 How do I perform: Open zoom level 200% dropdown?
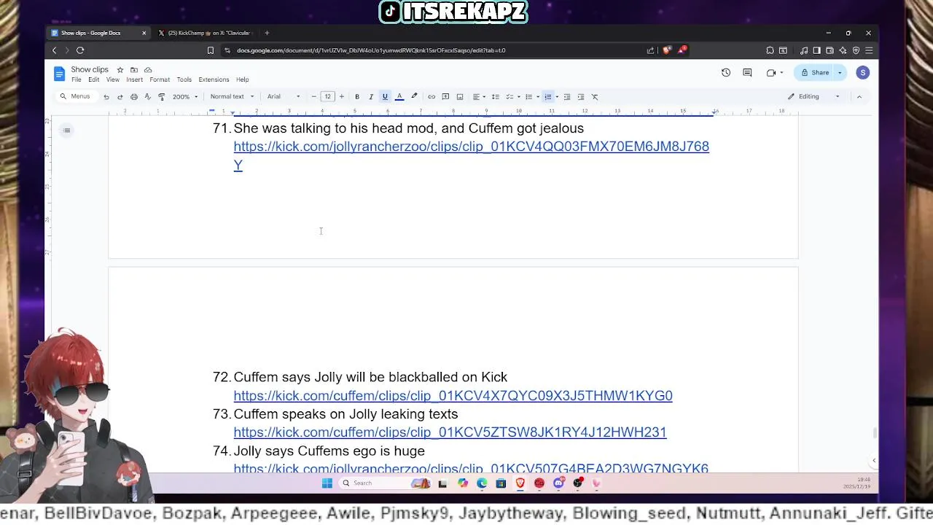tap(185, 97)
